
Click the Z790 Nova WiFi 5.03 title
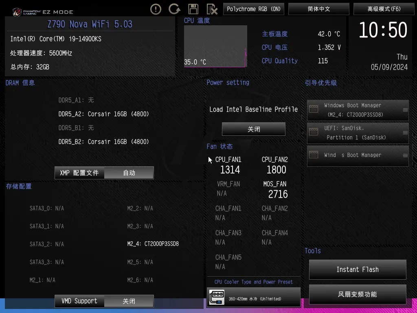(90, 24)
